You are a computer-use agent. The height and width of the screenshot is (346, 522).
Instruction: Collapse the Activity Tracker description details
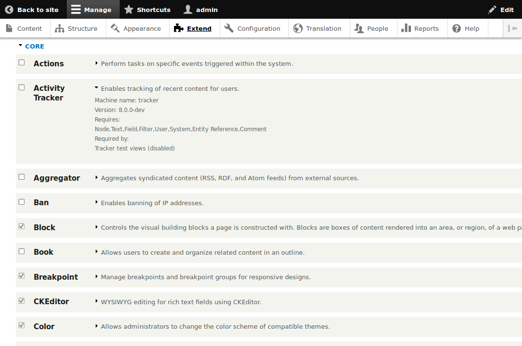(97, 88)
